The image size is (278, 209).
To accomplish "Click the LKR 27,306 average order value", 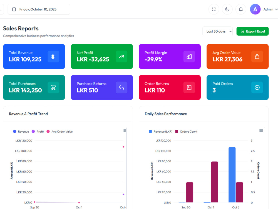I will click(x=227, y=59).
